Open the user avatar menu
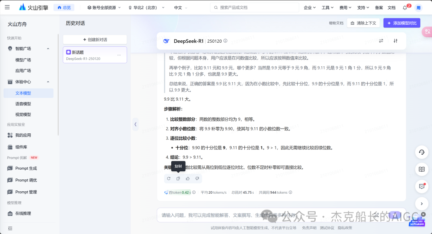The image size is (432, 234). (x=418, y=8)
